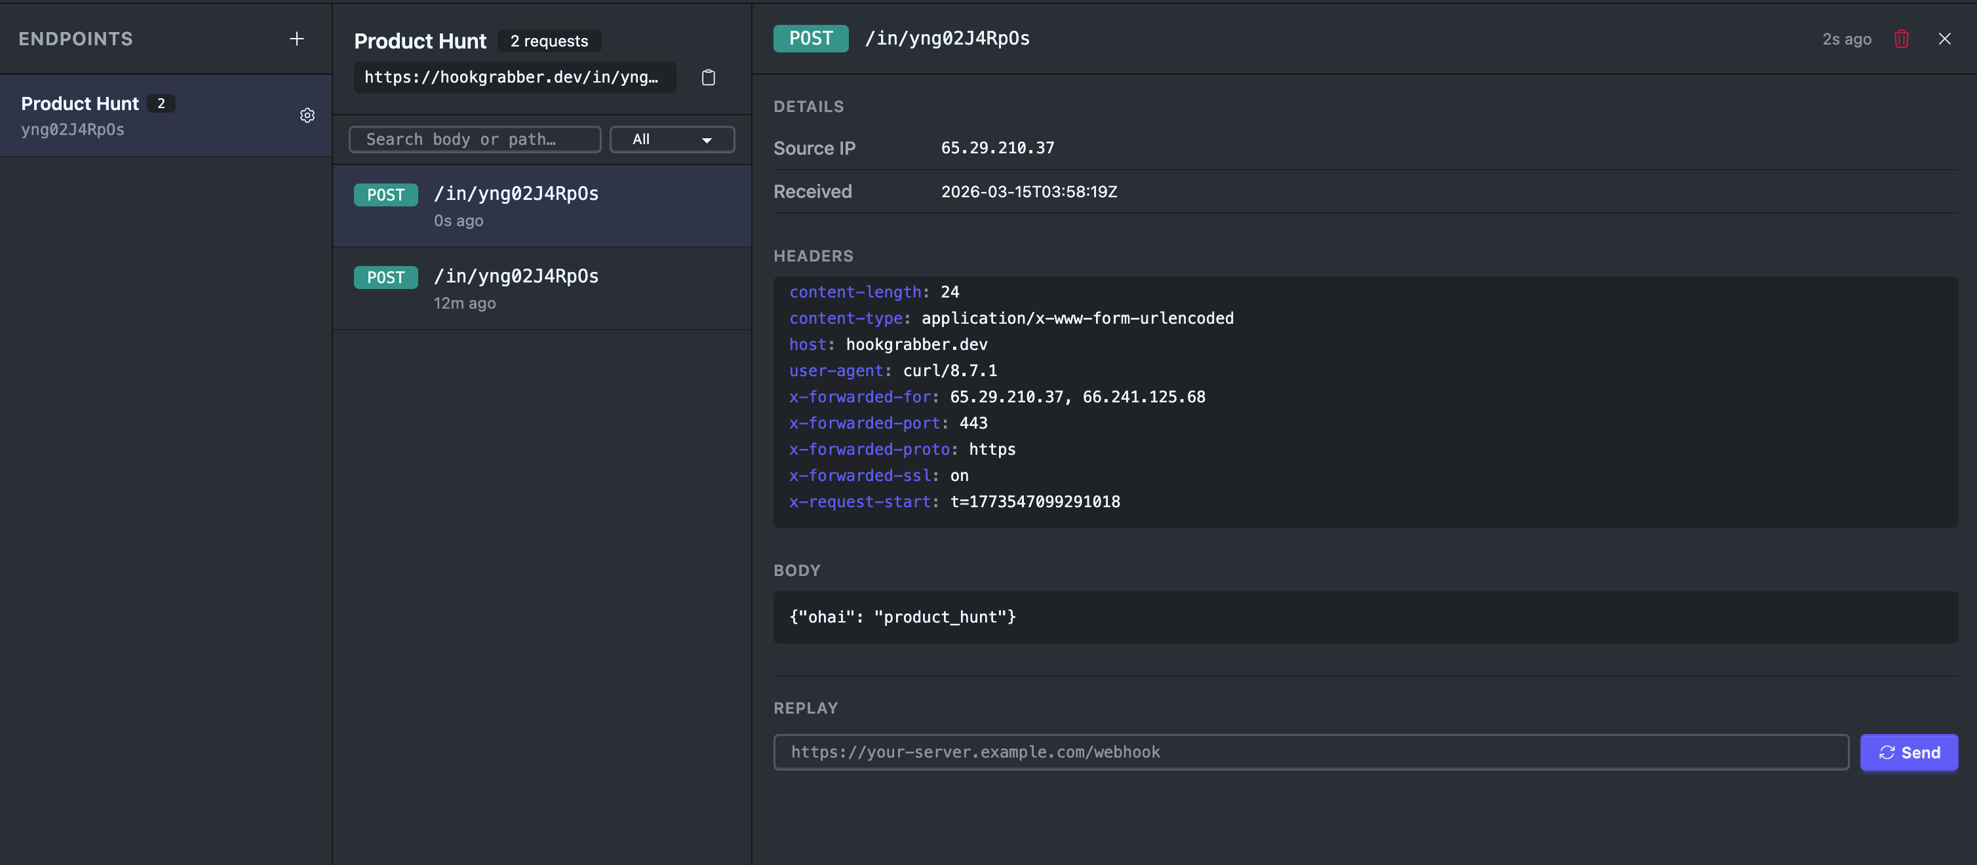This screenshot has height=865, width=1977.
Task: Click the hookgrabber.dev URL field
Action: coord(514,77)
